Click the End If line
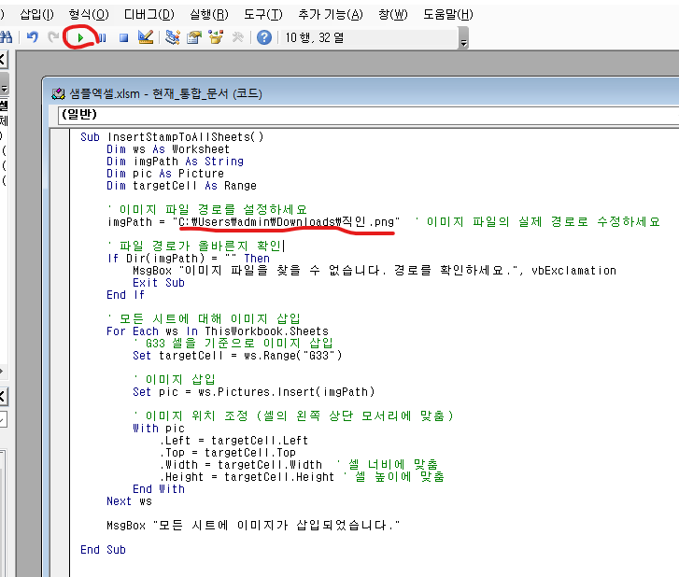 (x=125, y=294)
